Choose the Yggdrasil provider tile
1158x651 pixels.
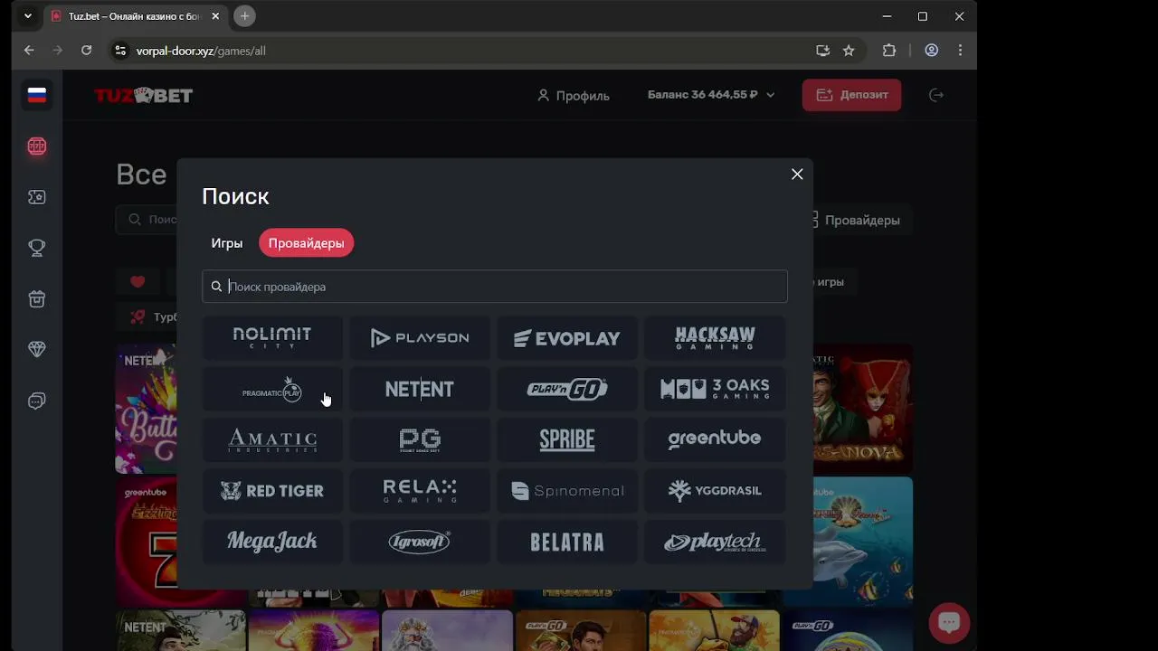coord(715,490)
